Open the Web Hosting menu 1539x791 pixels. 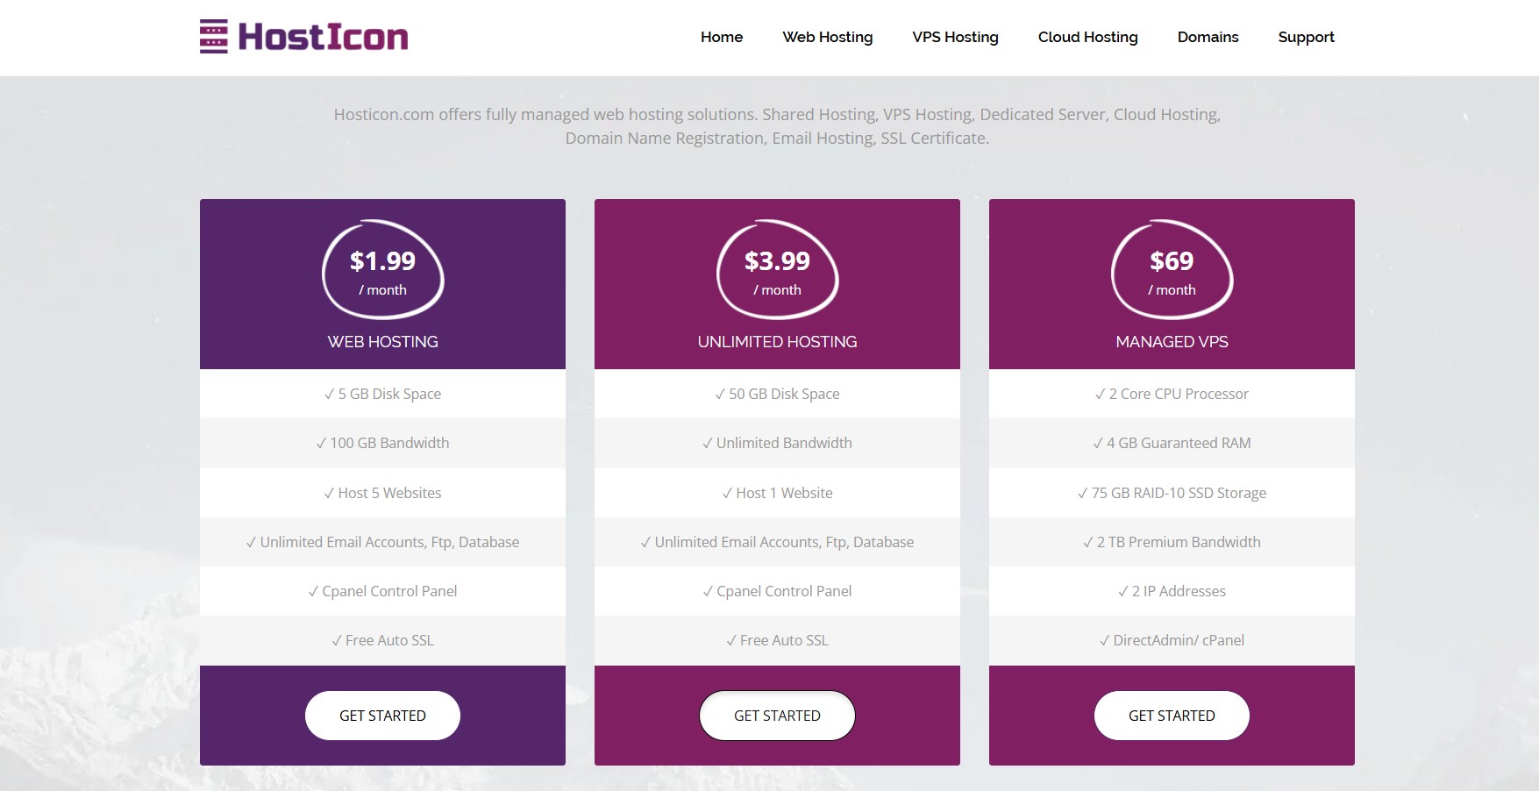[827, 37]
